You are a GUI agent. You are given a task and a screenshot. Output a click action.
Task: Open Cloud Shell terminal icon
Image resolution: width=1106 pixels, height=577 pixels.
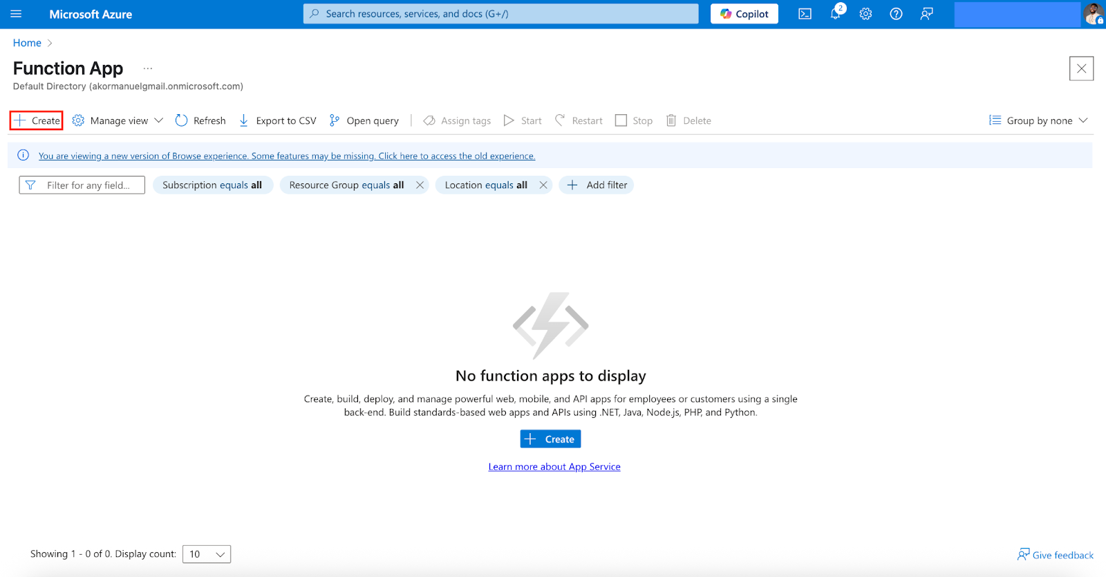coord(805,14)
